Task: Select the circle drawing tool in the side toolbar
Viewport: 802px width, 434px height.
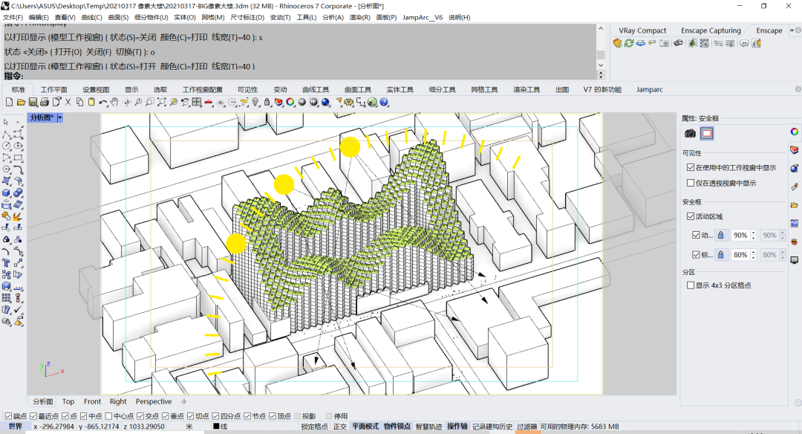Action: pos(5,145)
